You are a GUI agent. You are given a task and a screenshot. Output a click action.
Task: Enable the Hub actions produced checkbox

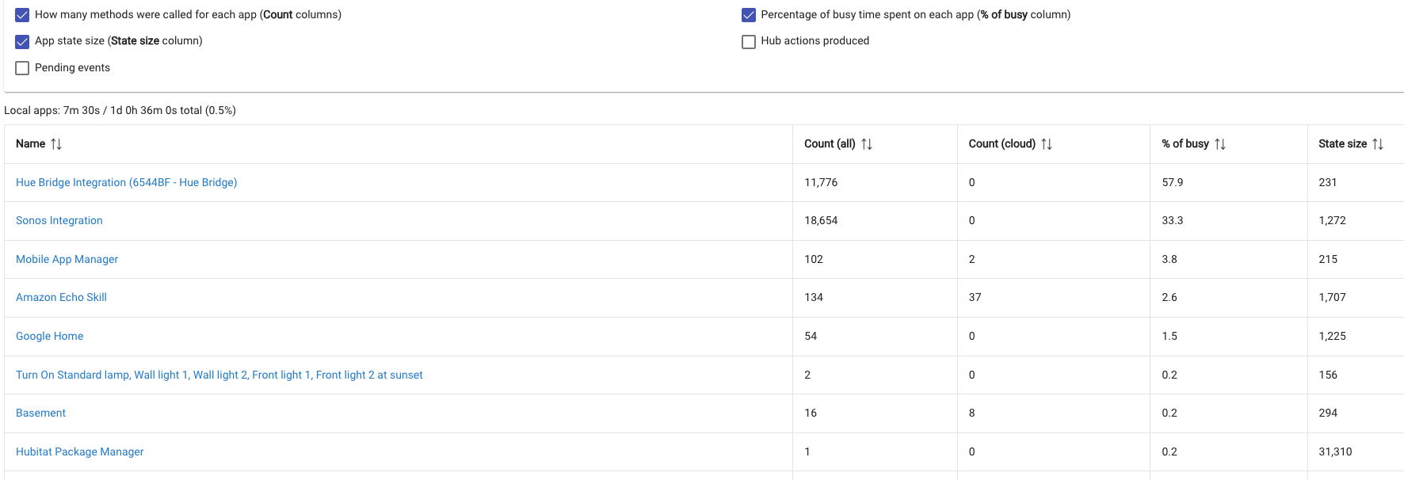click(x=749, y=41)
